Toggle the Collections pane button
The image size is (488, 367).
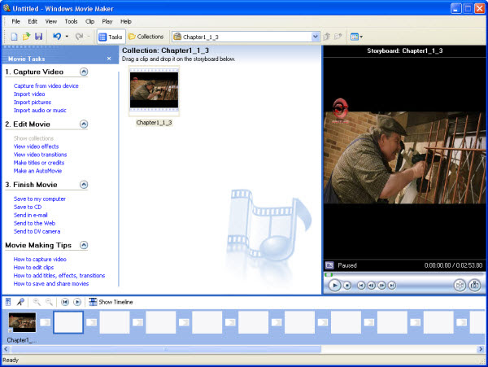pyautogui.click(x=146, y=37)
